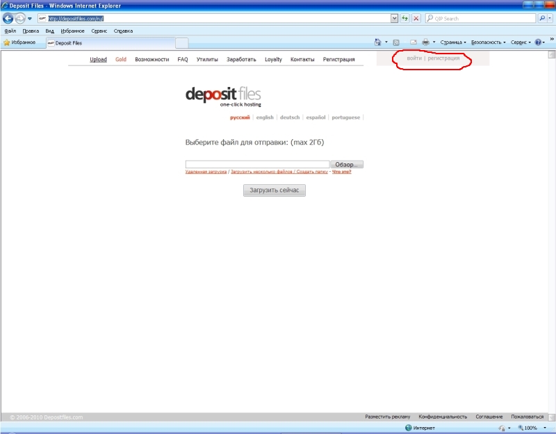Open the Контакты page link
The height and width of the screenshot is (434, 556).
(x=302, y=59)
